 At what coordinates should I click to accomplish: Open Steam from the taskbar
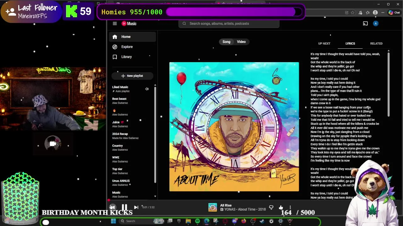[x=262, y=221]
